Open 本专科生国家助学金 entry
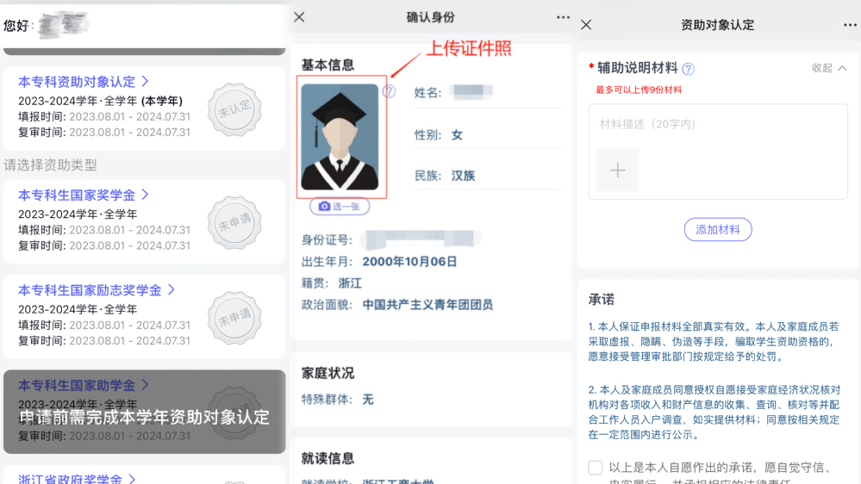The width and height of the screenshot is (861, 484). click(x=84, y=385)
